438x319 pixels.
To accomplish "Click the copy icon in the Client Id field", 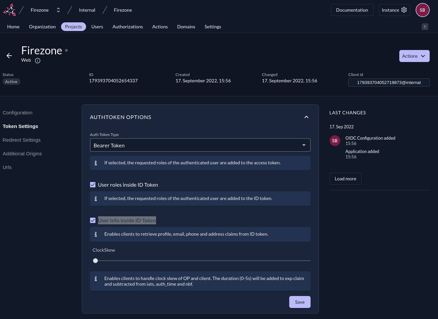I will point(353,82).
